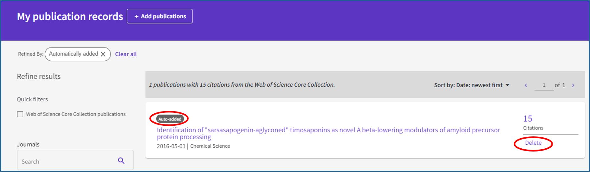Click the Quick filters section label

pos(32,99)
